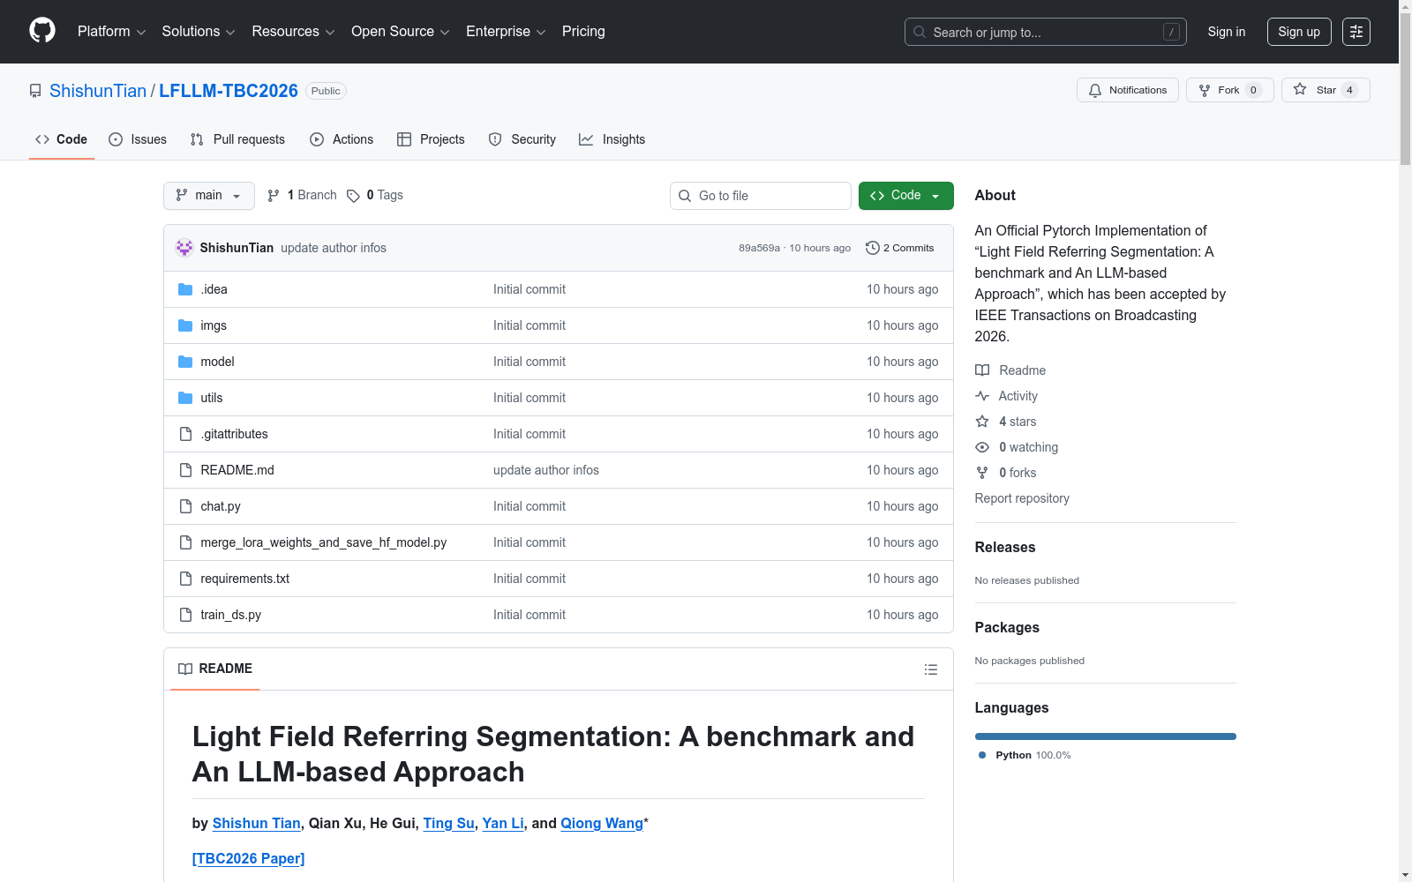Image resolution: width=1412 pixels, height=882 pixels.
Task: Open the utils folder
Action: coord(211,398)
